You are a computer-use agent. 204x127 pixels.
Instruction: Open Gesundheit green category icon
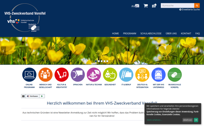pyautogui.click(x=110, y=75)
